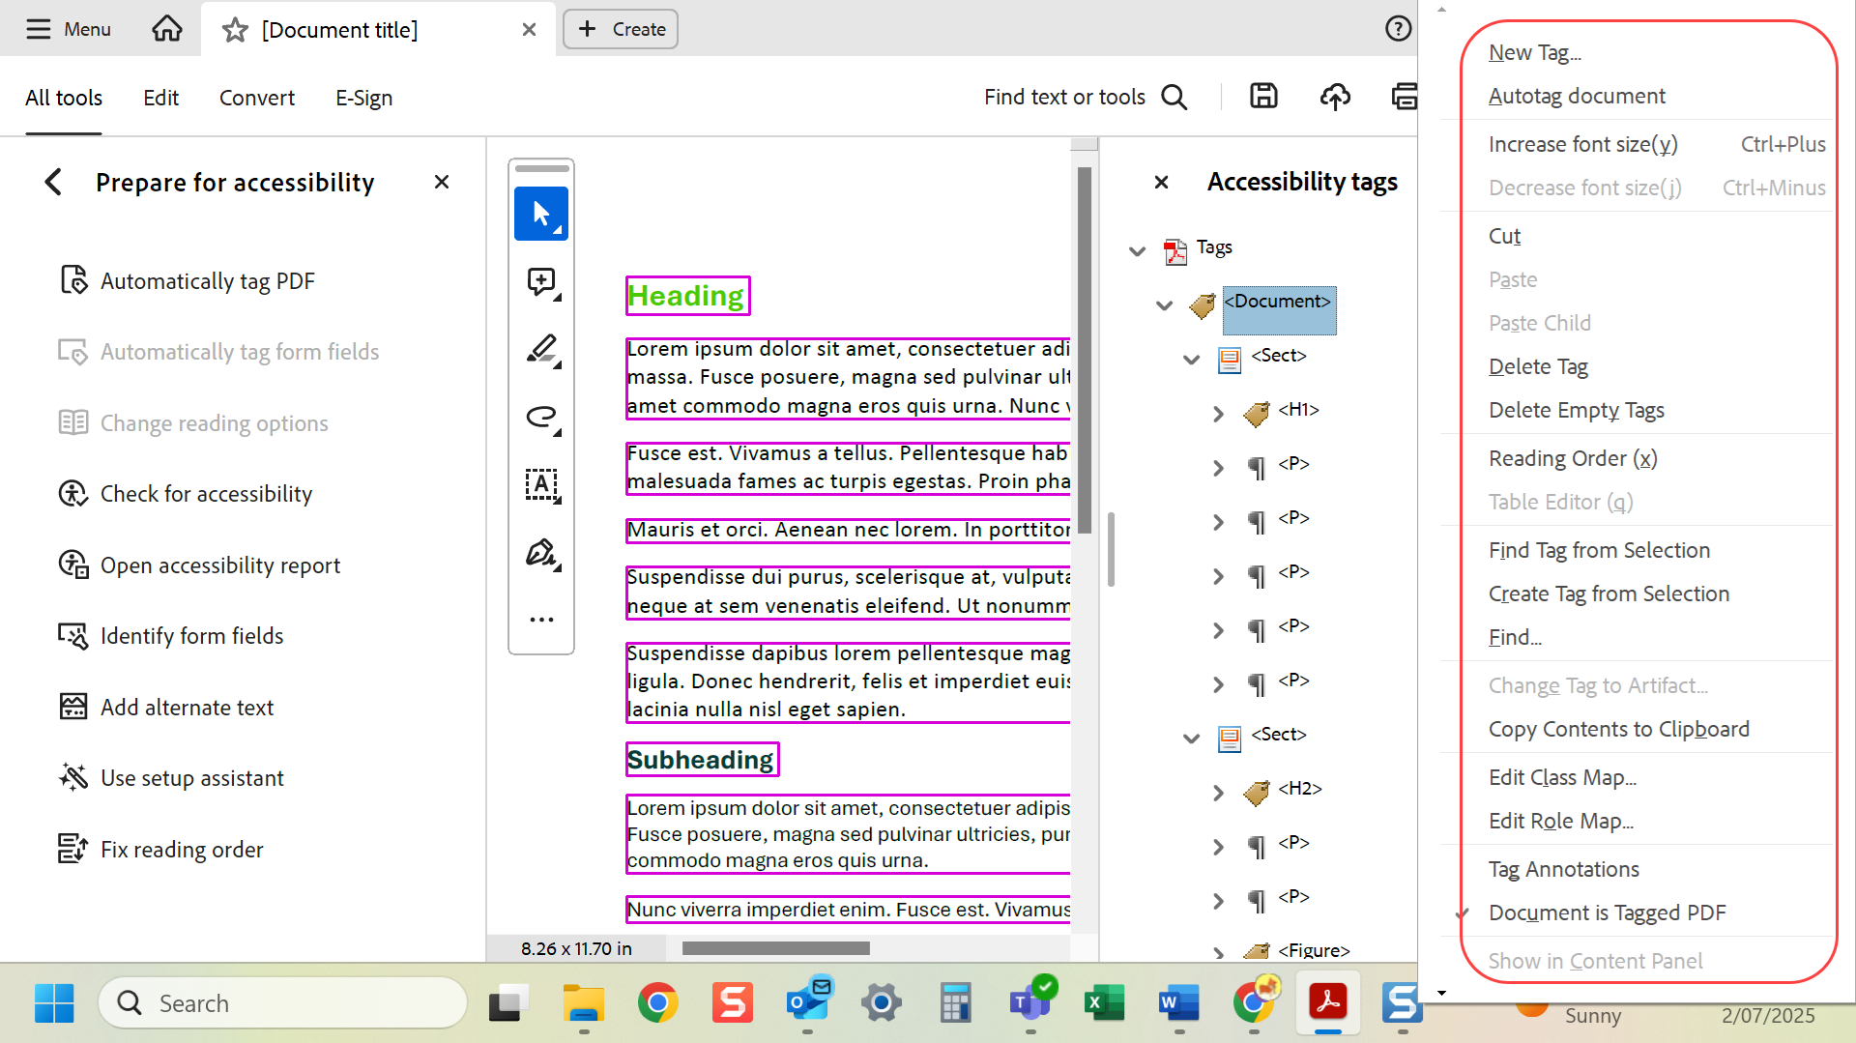Viewport: 1856px width, 1043px height.
Task: Launch Use setup assistant
Action: [x=171, y=778]
